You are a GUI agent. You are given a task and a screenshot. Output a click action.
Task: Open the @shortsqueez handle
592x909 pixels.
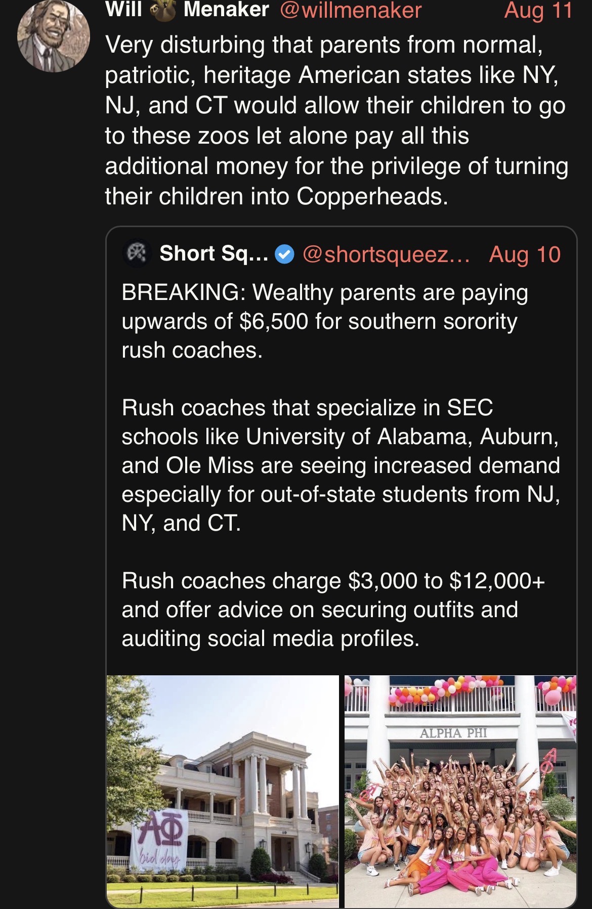click(386, 254)
